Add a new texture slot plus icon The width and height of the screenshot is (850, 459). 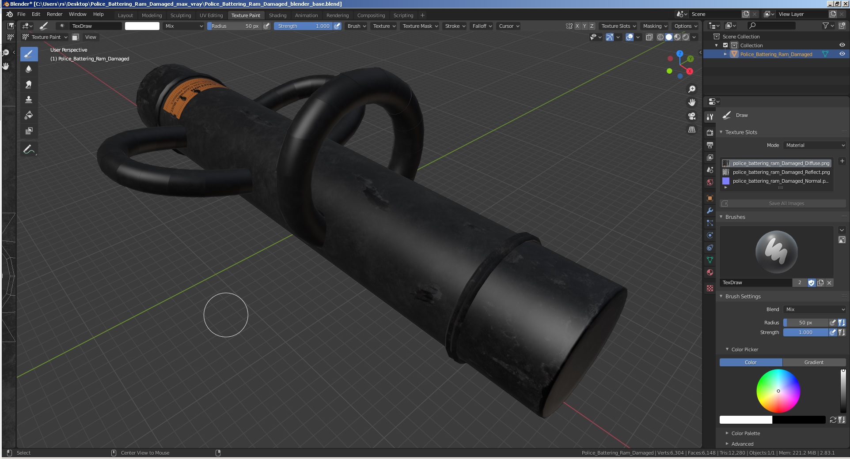(842, 161)
